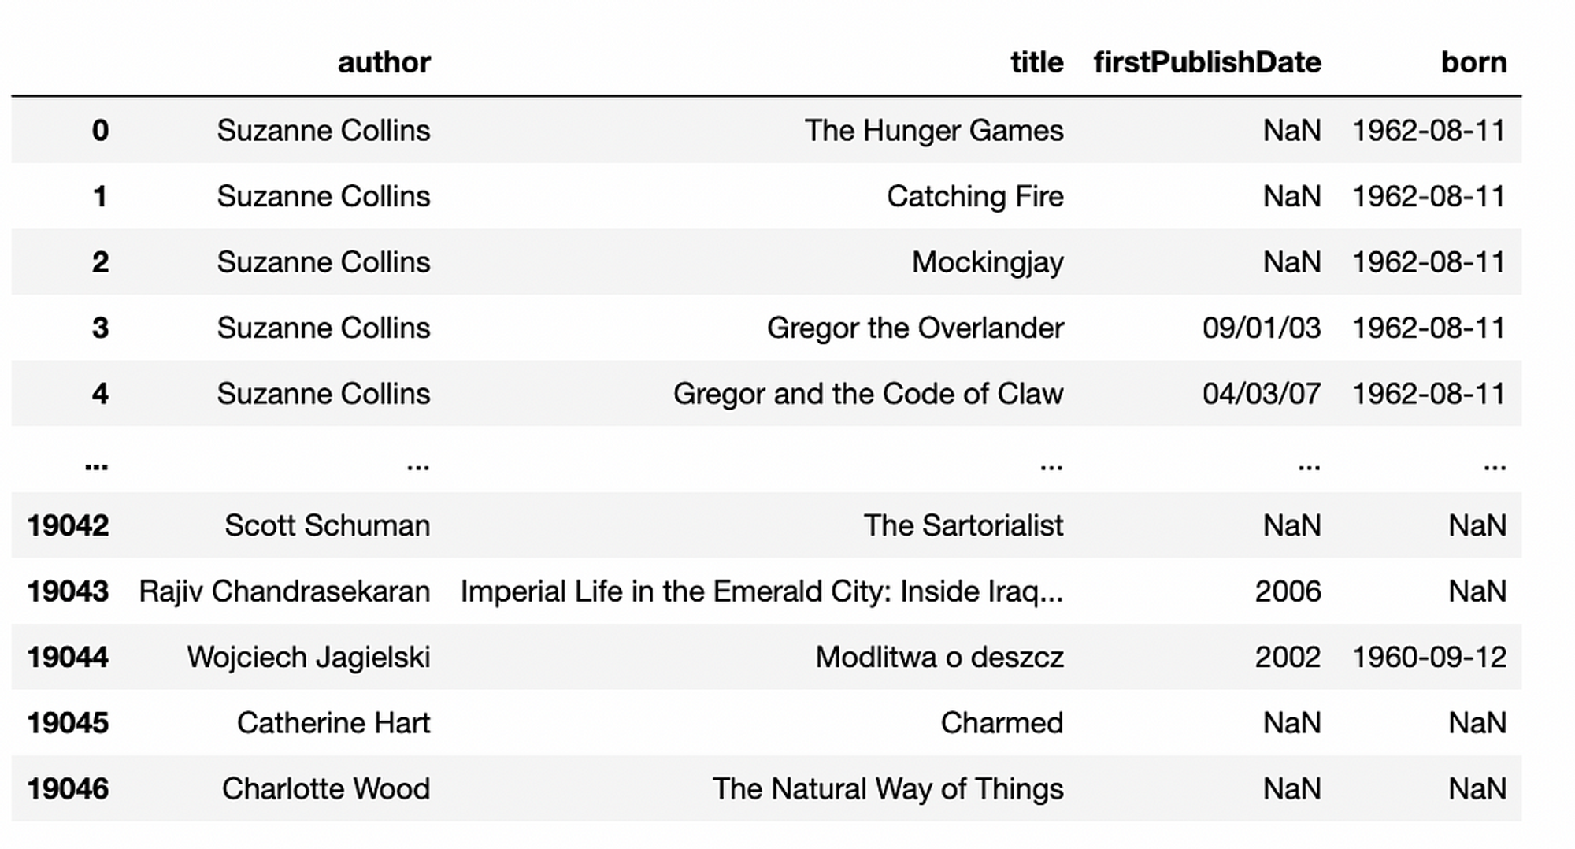The image size is (1575, 849).
Task: Click the Mockingjay title cell
Action: [x=988, y=262]
